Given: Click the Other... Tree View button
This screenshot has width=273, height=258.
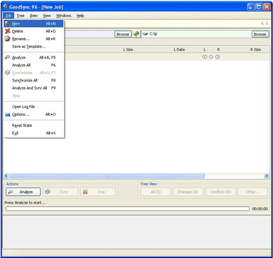Looking at the screenshot, I should click(253, 192).
